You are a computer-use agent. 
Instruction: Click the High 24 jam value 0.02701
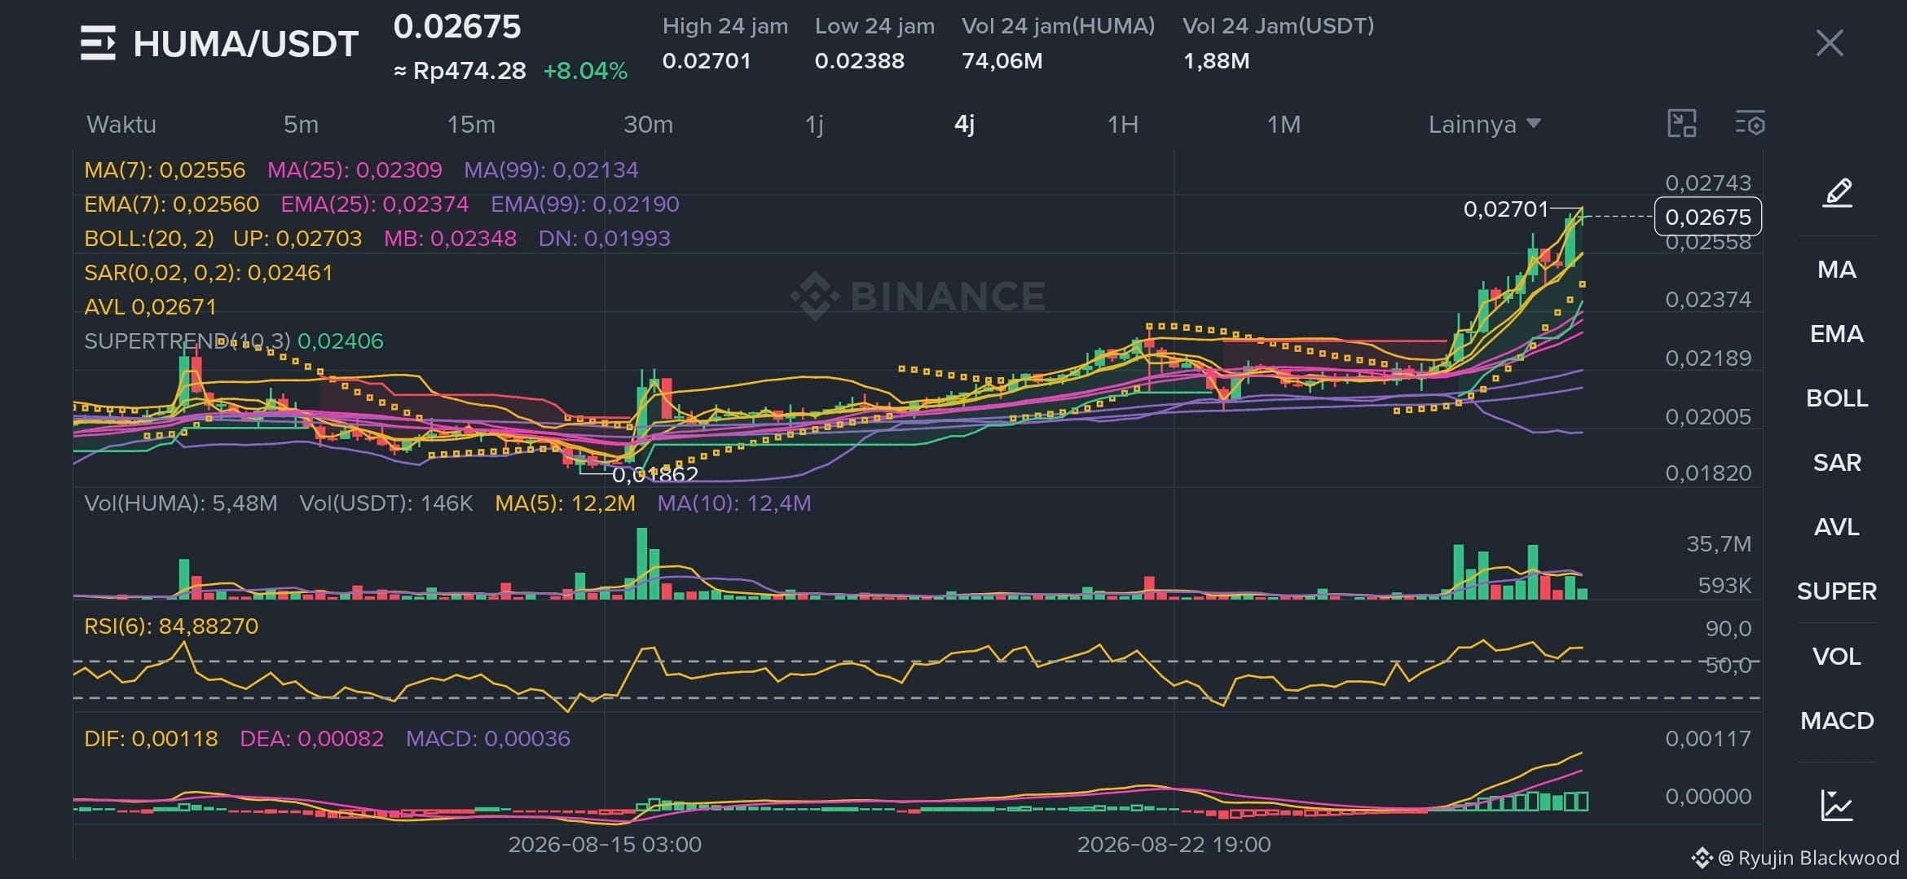(707, 61)
